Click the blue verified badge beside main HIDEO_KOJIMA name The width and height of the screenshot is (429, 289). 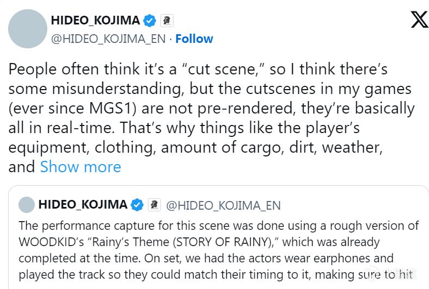pos(150,21)
